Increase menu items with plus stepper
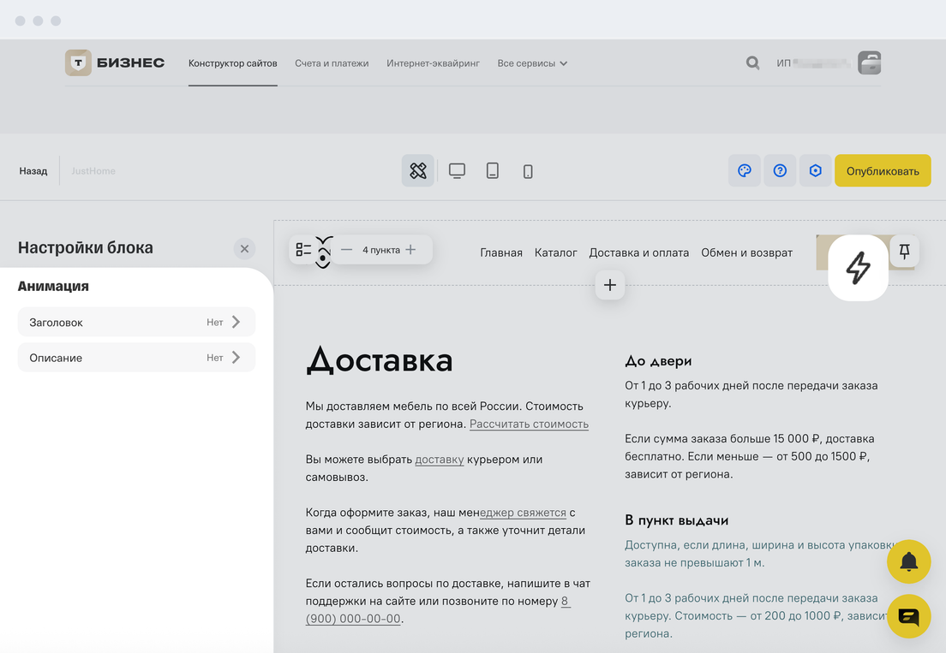The image size is (946, 653). [411, 250]
